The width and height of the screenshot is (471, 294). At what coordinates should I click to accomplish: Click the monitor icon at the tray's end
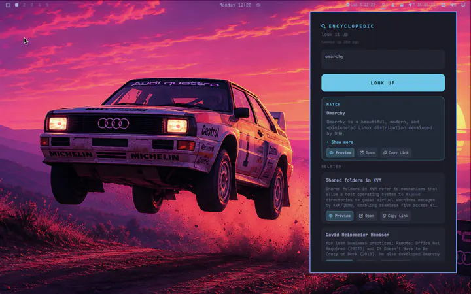463,5
